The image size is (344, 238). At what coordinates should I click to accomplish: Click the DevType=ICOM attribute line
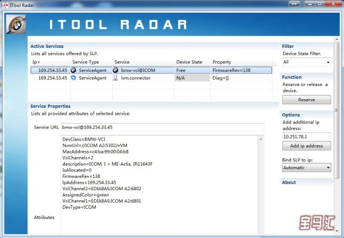pyautogui.click(x=79, y=207)
